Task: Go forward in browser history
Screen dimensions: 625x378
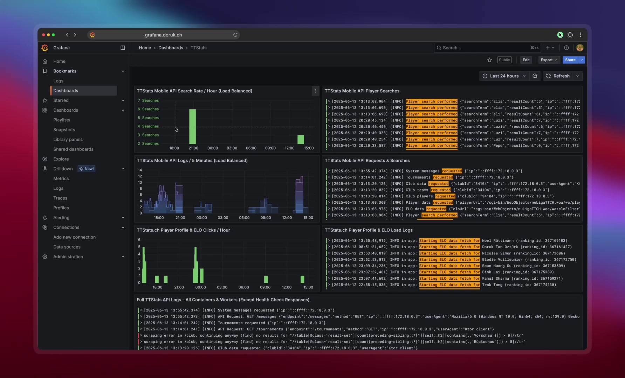Action: [x=75, y=35]
